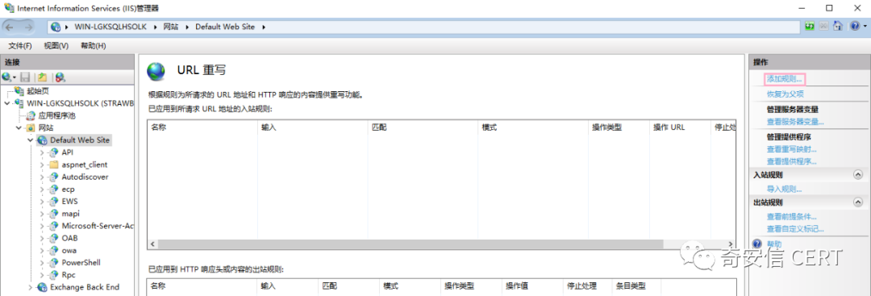Open the connect icon dropdown arrow
This screenshot has height=296, width=871.
click(15, 77)
